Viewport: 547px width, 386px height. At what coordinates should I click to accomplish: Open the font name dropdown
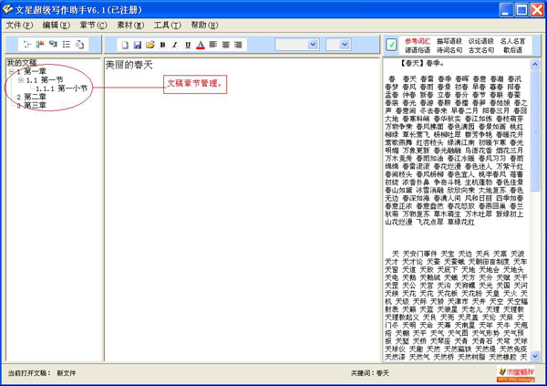click(x=311, y=44)
